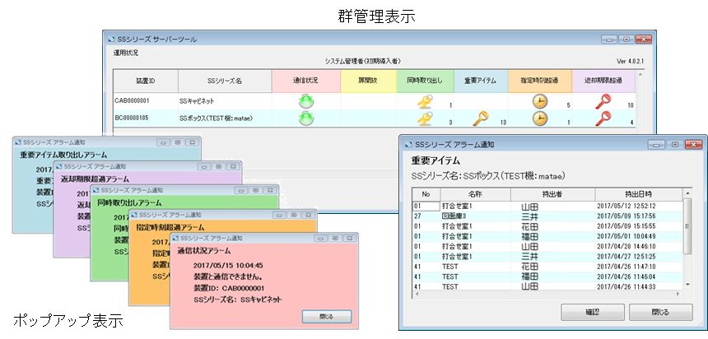The image size is (708, 339).
Task: Select the purple 返却期限超過 column header
Action: pos(603,81)
